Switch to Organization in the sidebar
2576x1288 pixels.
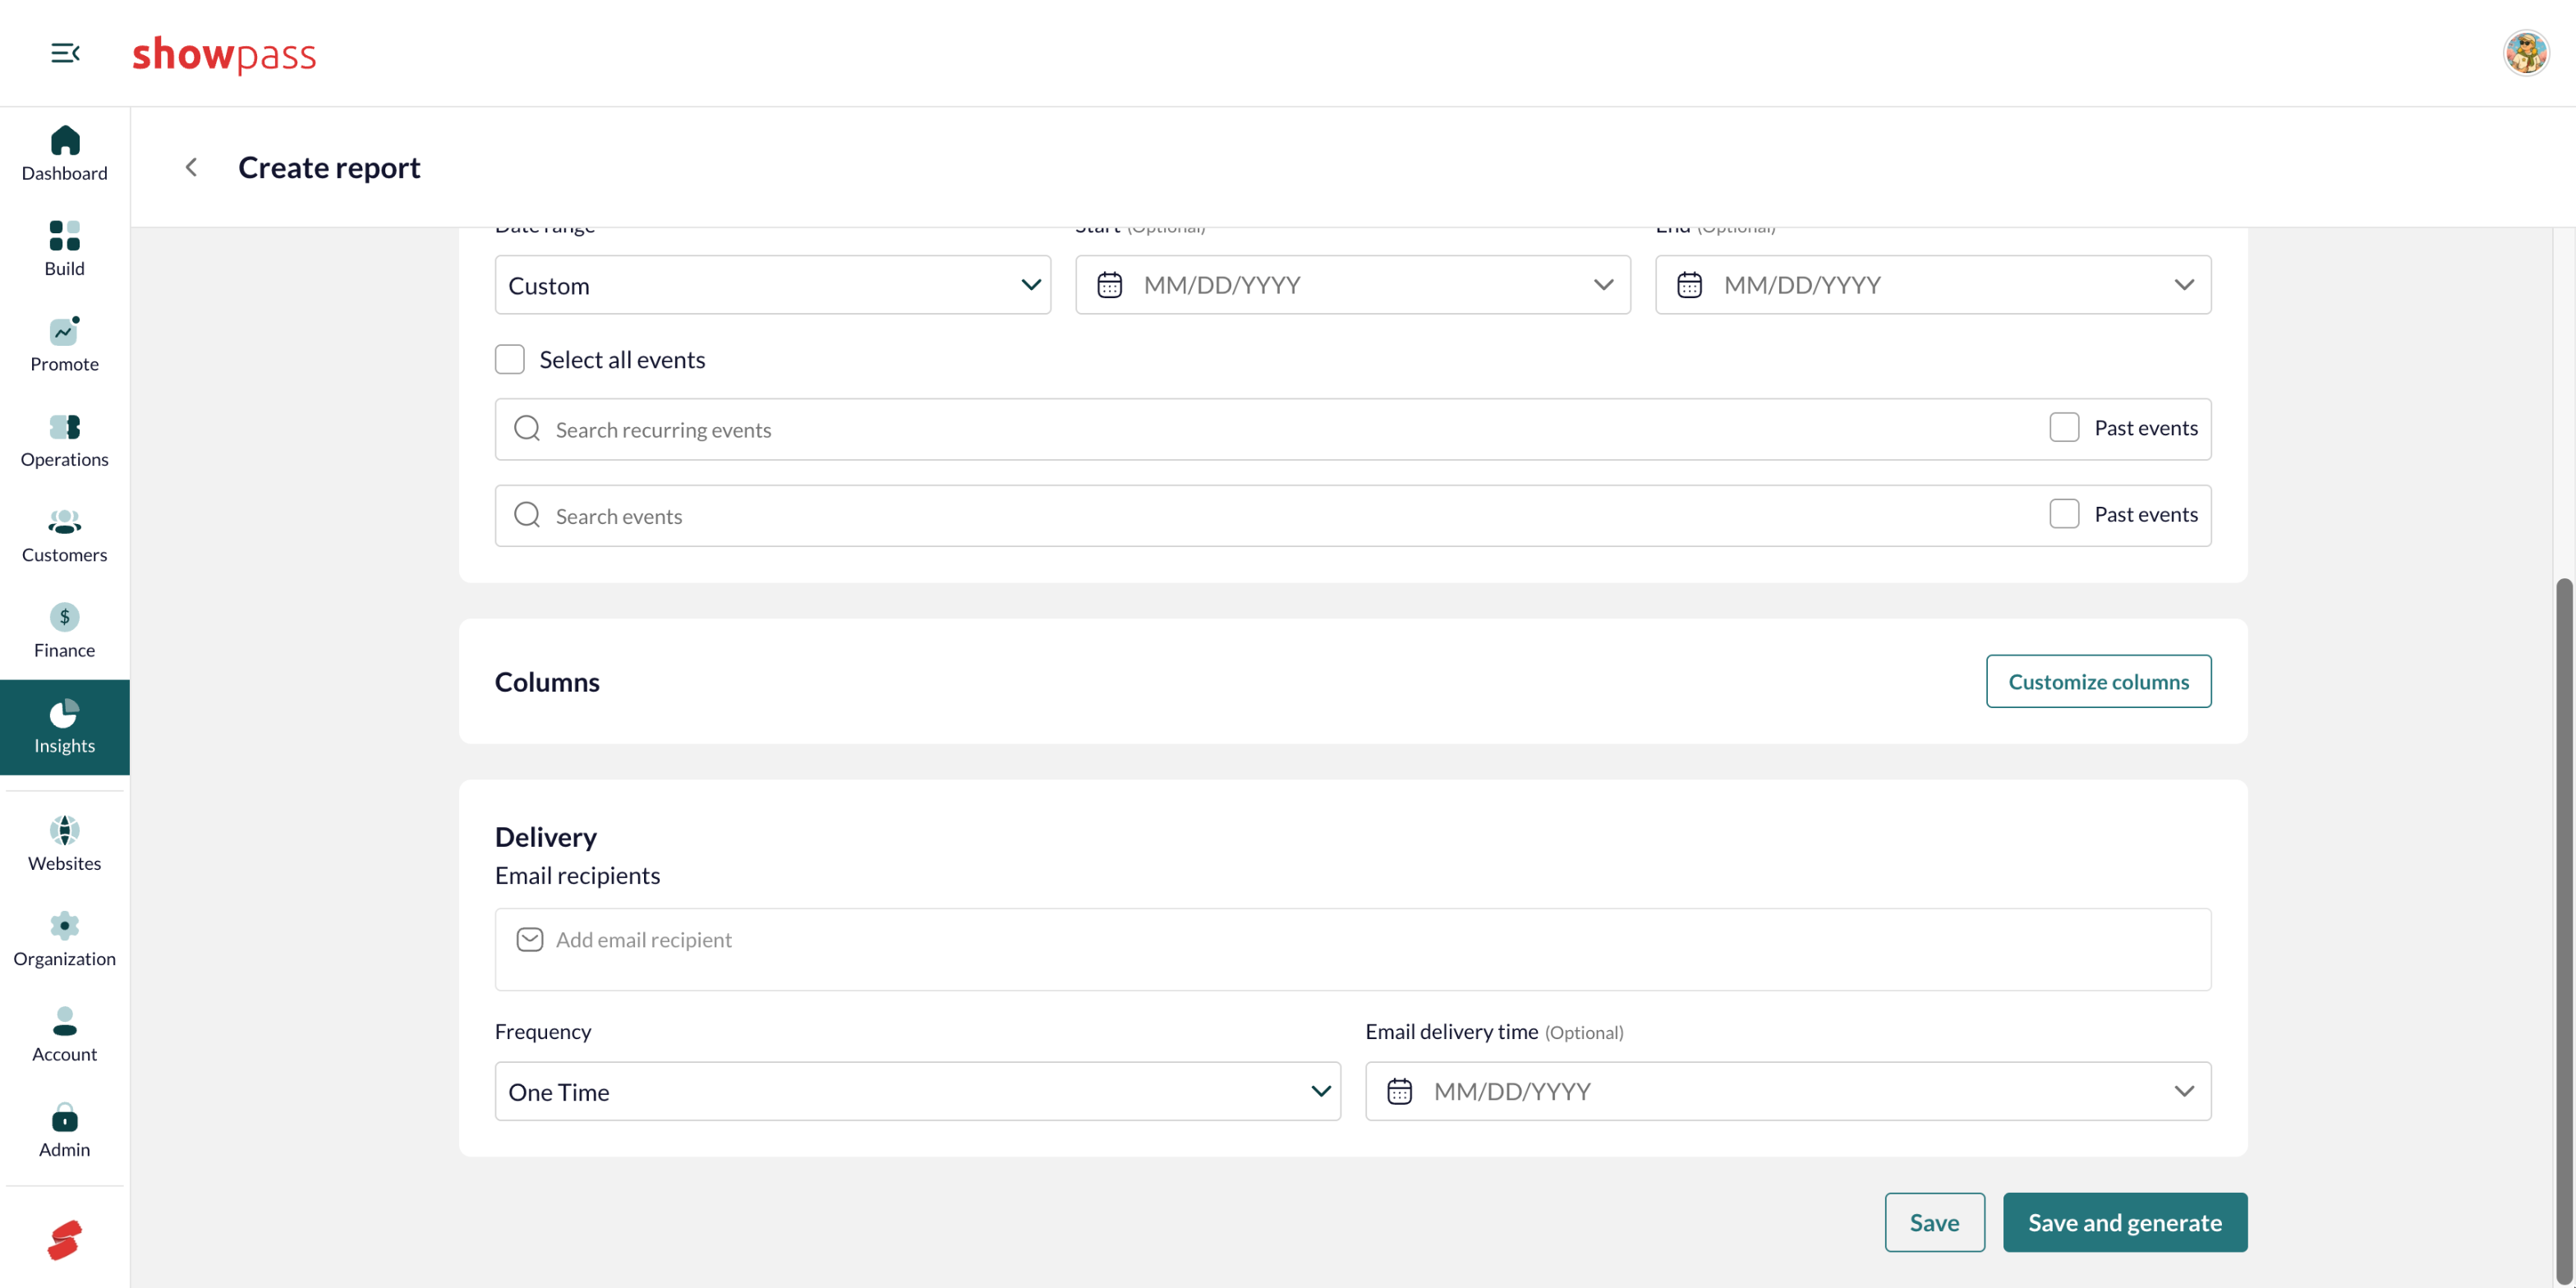[x=65, y=939]
